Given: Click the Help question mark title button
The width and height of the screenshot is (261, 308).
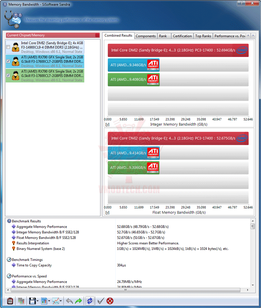Looking at the screenshot, I should (x=241, y=3).
